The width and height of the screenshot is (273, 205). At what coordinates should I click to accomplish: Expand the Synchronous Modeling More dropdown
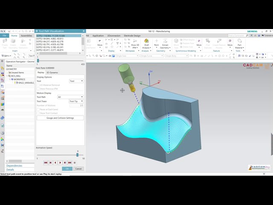pos(199,44)
